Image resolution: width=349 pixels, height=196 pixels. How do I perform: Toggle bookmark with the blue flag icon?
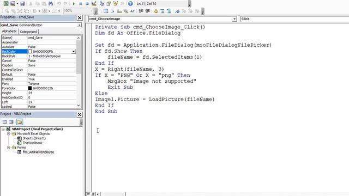pos(177,11)
